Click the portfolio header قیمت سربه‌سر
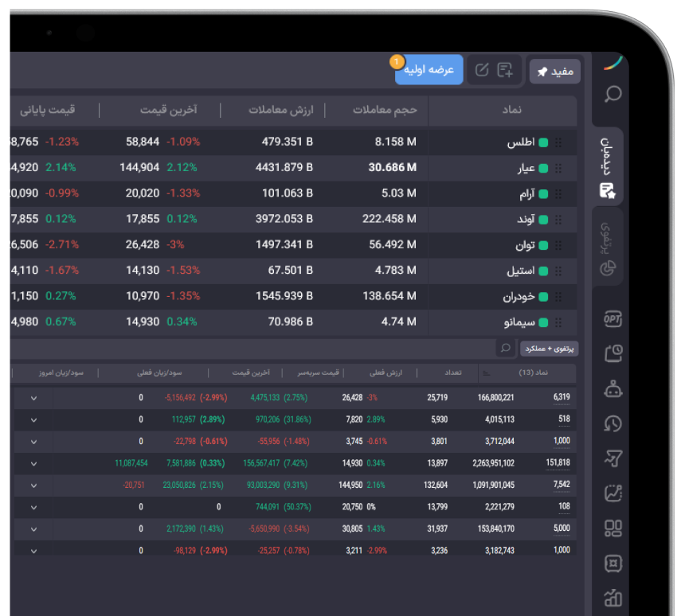 (x=318, y=373)
